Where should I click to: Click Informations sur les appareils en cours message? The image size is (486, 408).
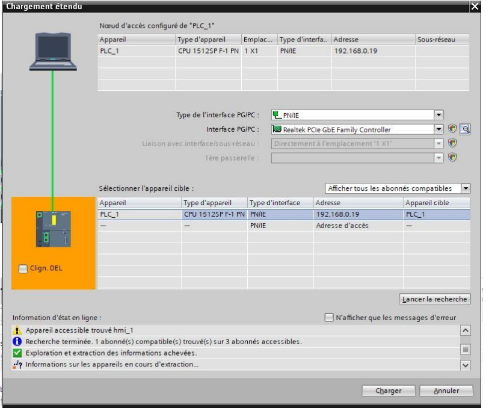112,364
